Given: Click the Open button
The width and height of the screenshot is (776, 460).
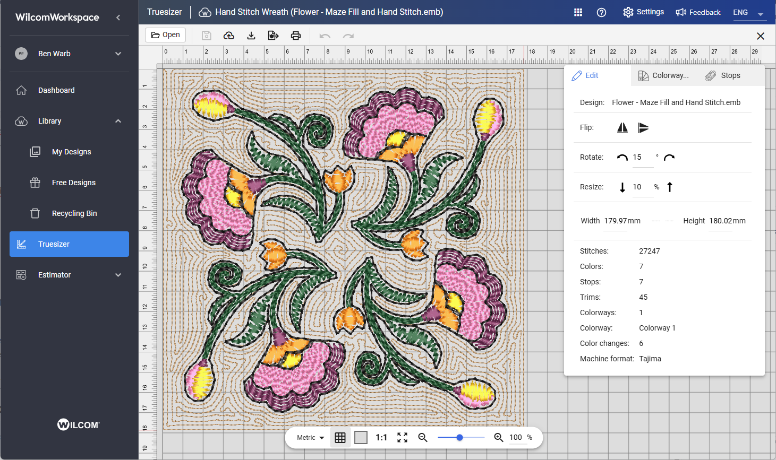Looking at the screenshot, I should point(165,35).
